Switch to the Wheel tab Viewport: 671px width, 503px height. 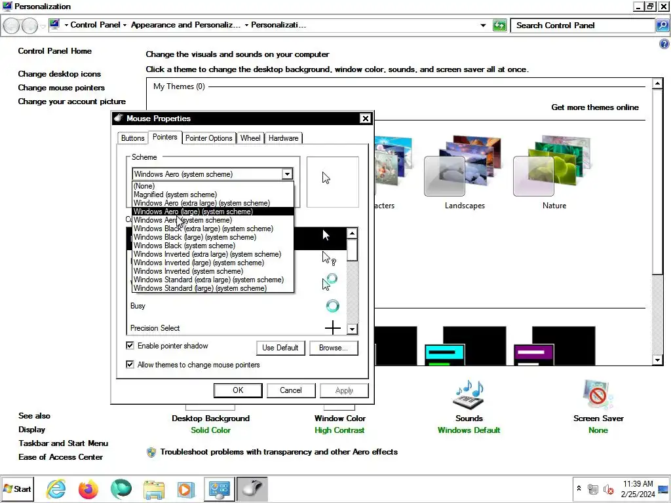click(250, 138)
